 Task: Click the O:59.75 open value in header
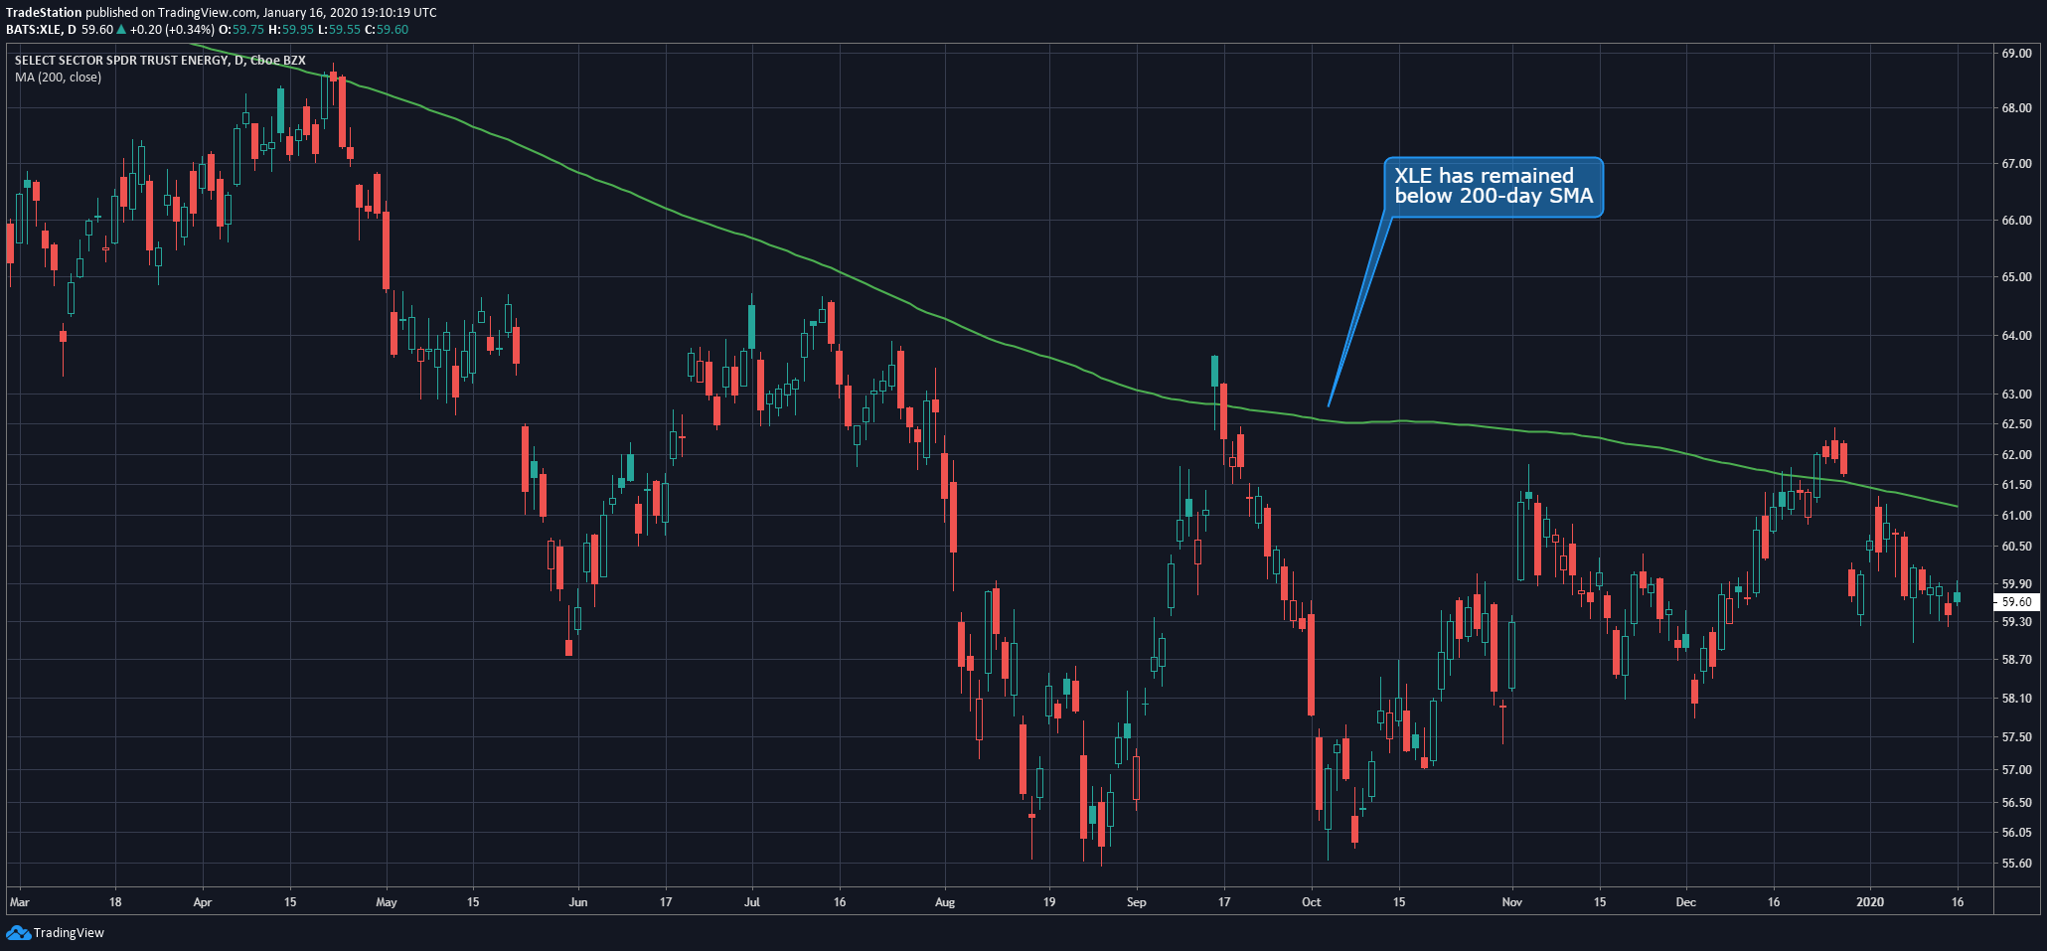(241, 30)
